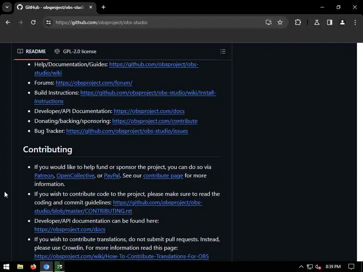Open a new browser tab
Image resolution: width=363 pixels, height=272 pixels.
pyautogui.click(x=104, y=7)
